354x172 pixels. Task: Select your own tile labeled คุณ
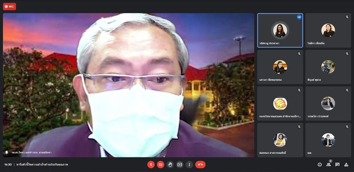[x=328, y=140]
